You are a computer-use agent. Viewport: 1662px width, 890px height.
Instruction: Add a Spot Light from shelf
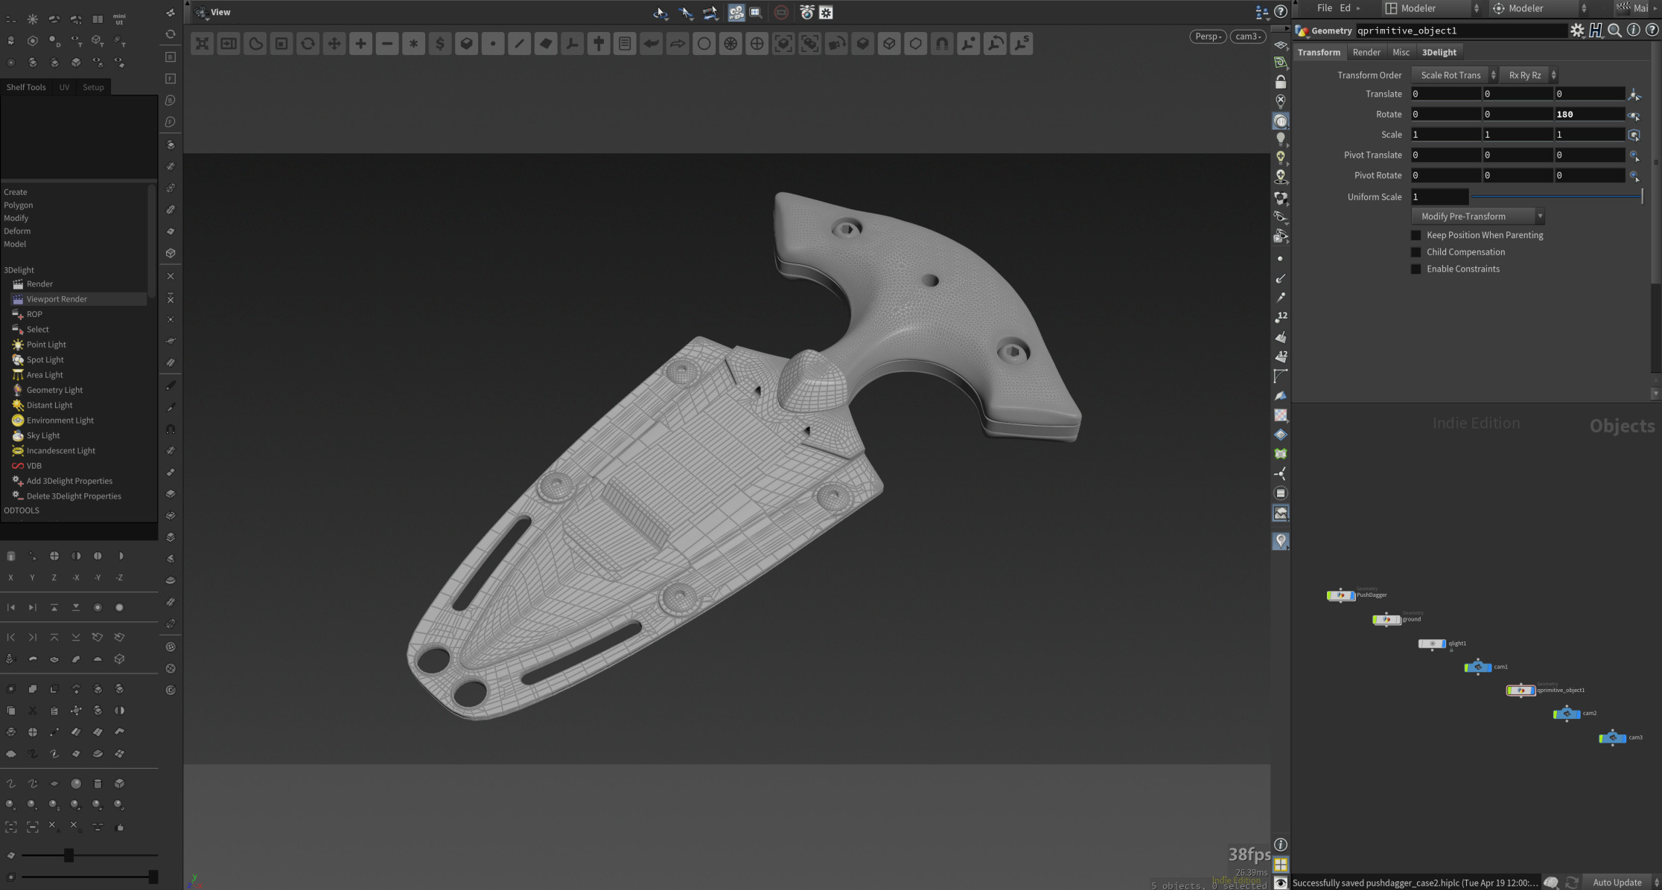click(38, 359)
